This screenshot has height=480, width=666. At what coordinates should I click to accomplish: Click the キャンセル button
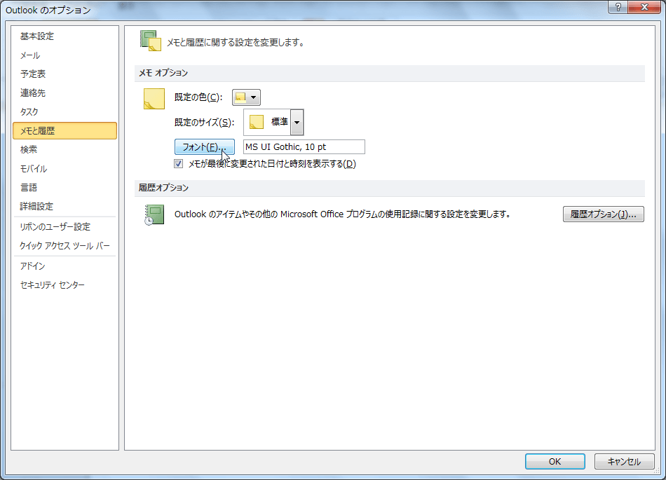[624, 461]
